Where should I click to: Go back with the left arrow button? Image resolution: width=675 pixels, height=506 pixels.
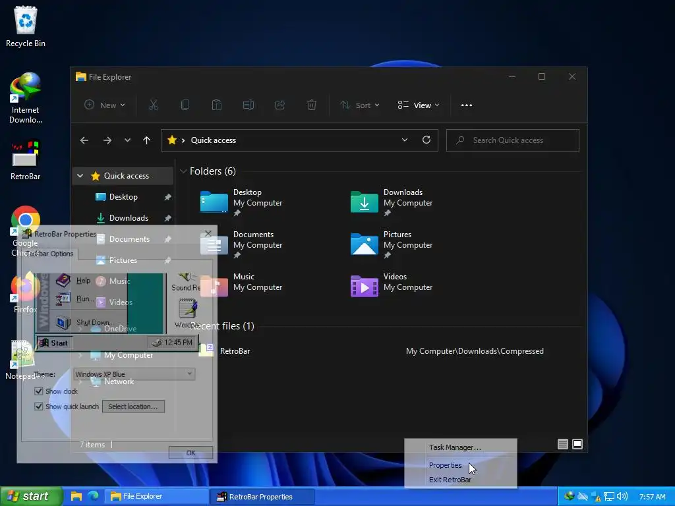click(x=84, y=140)
